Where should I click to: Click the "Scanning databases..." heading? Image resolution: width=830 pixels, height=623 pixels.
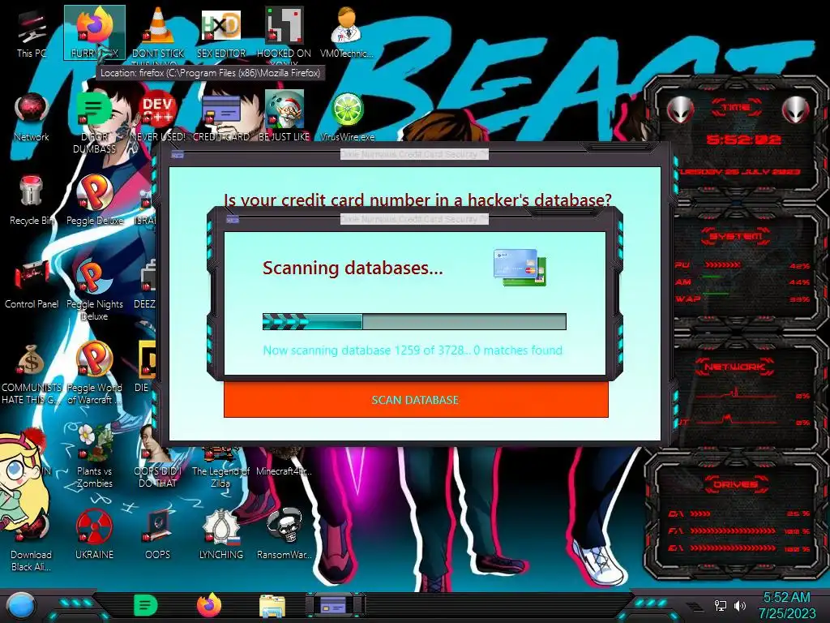353,268
